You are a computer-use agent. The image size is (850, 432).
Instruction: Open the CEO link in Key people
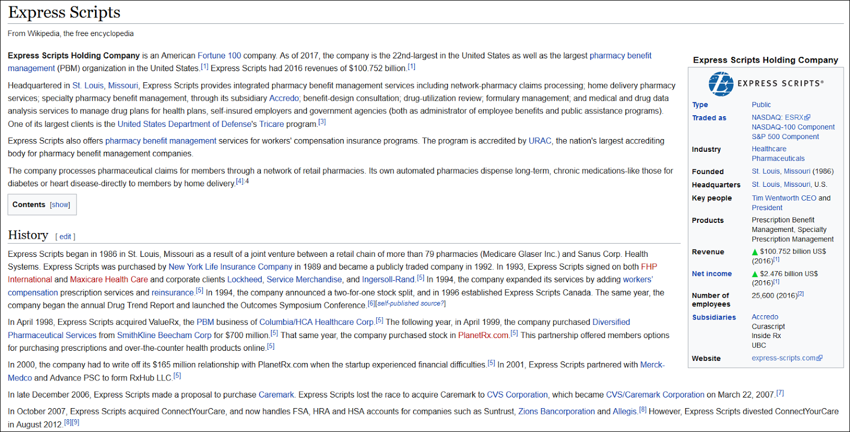[809, 198]
